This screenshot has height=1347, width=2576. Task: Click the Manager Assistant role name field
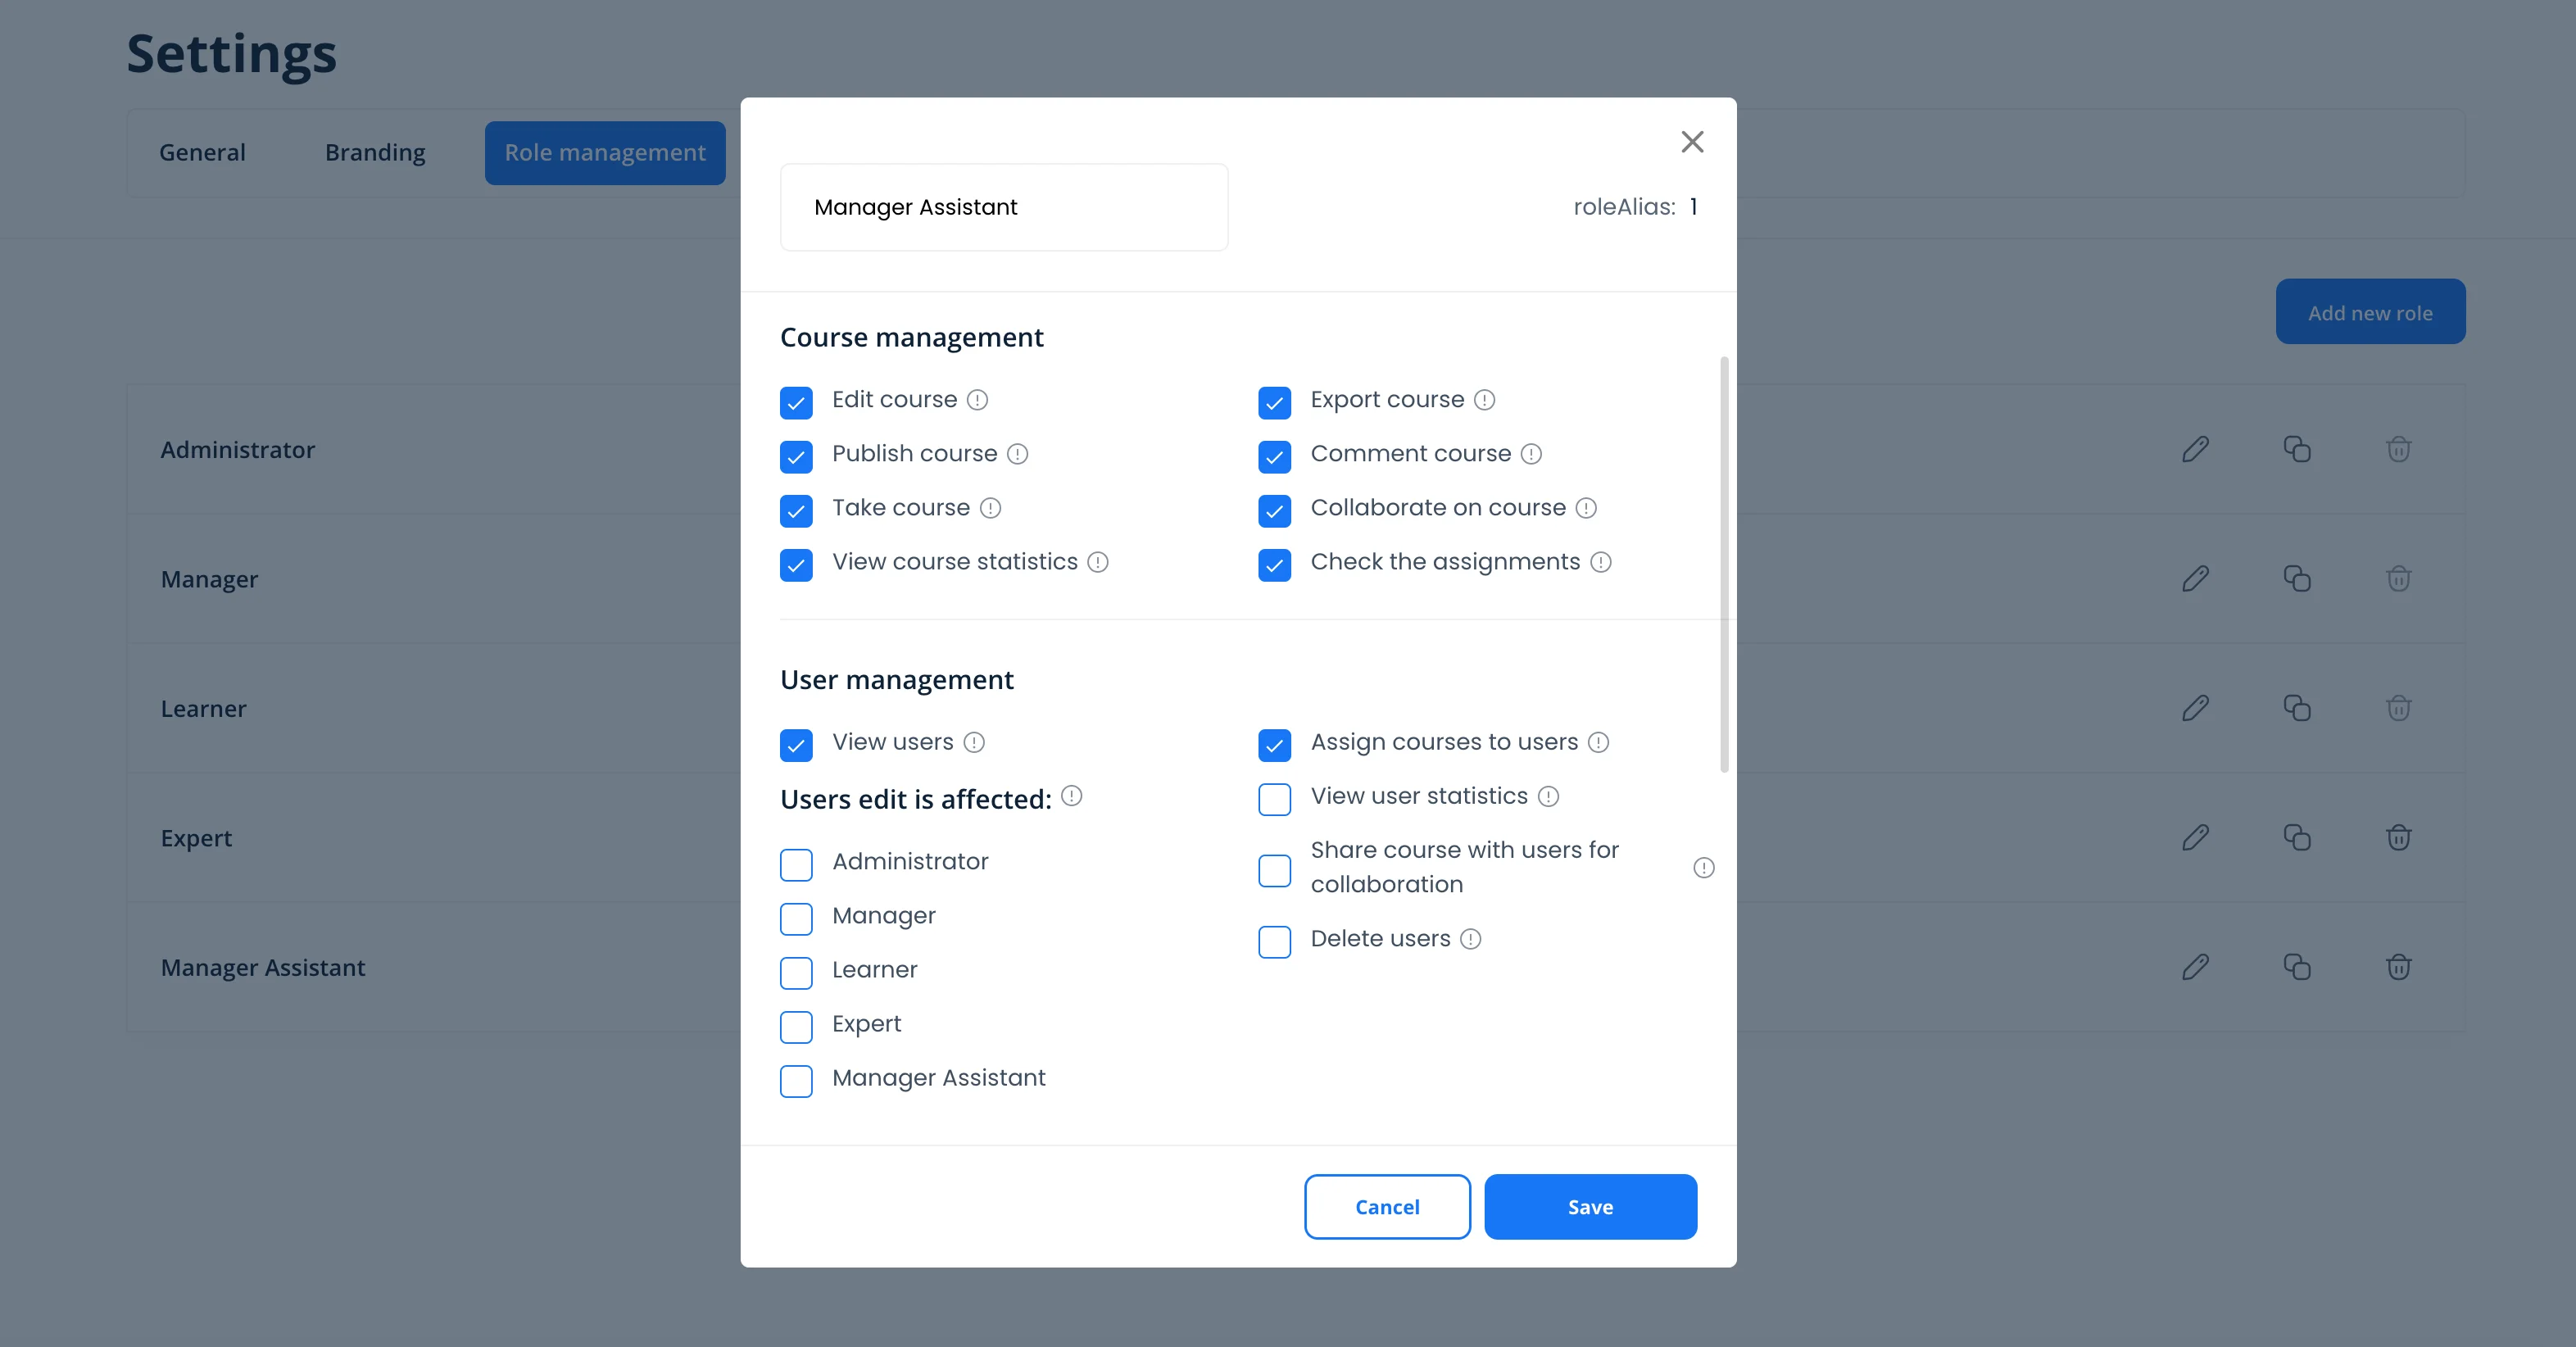[x=1003, y=207]
